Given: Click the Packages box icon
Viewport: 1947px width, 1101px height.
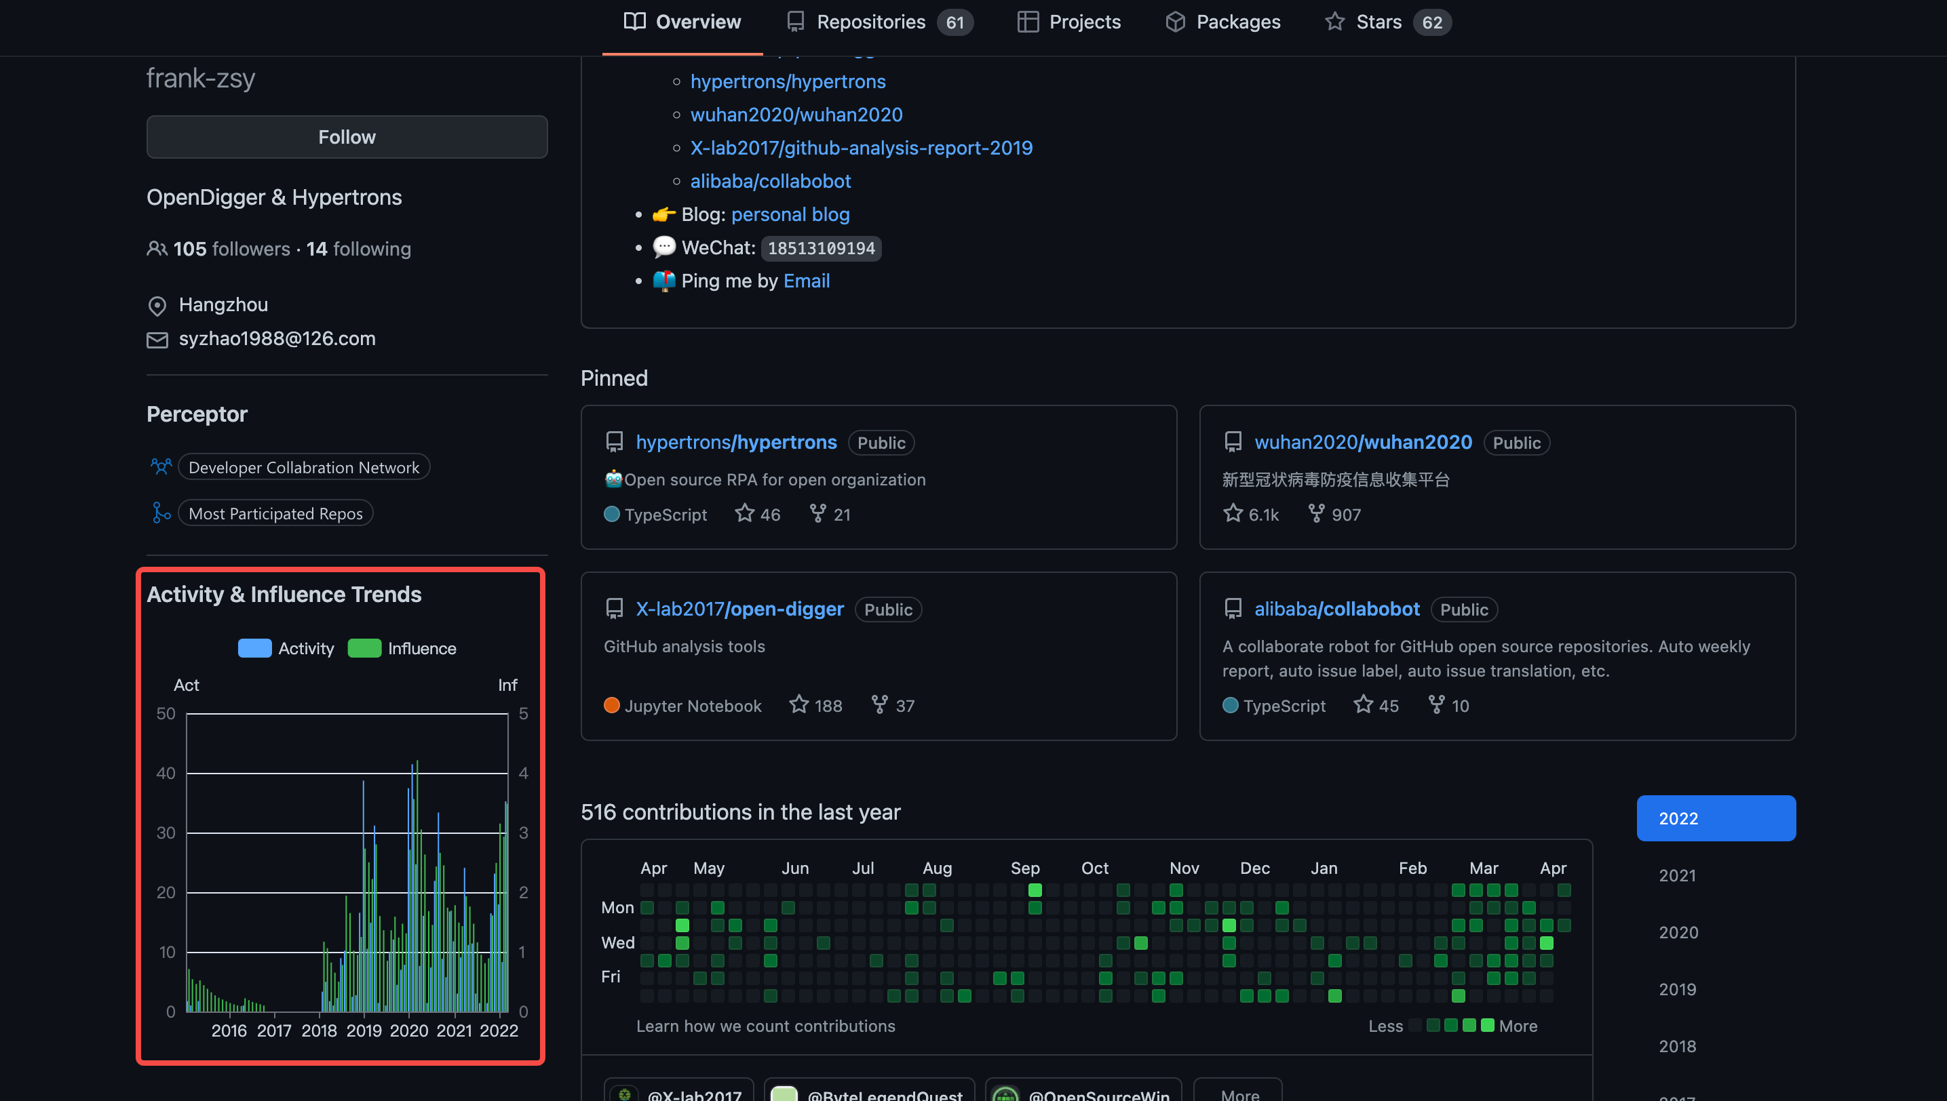Looking at the screenshot, I should 1176,22.
